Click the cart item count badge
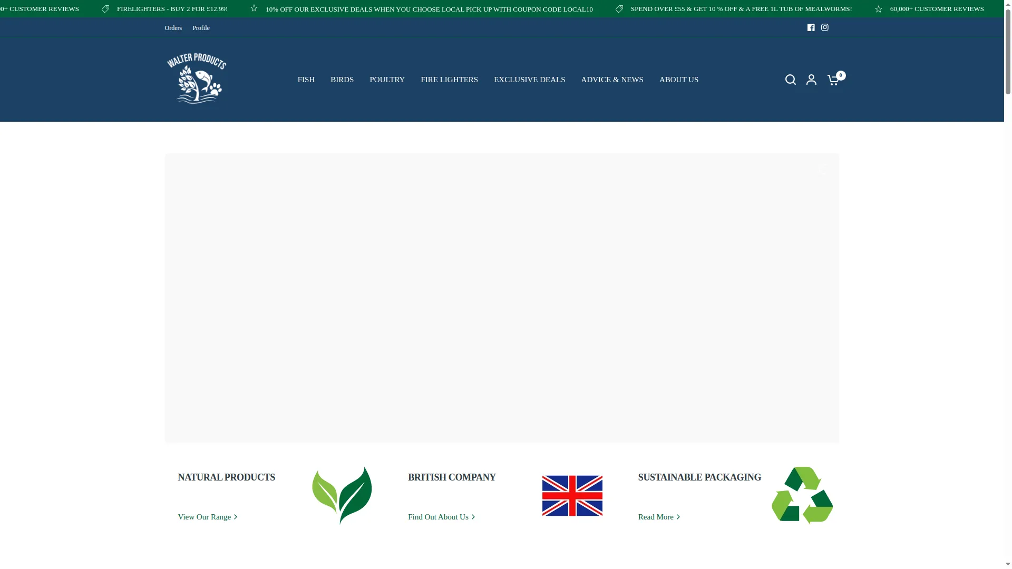Image resolution: width=1012 pixels, height=569 pixels. click(x=841, y=75)
